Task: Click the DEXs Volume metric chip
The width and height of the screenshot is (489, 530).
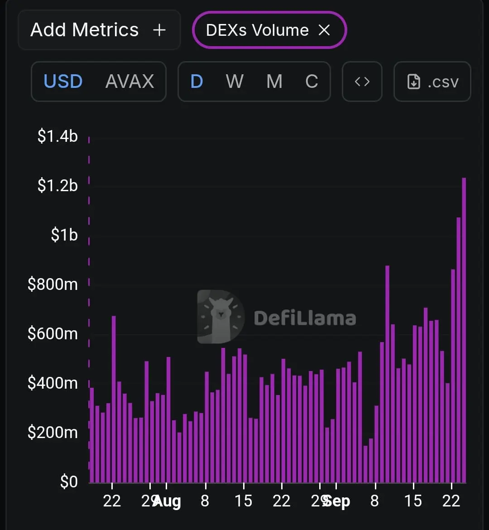Action: tap(269, 30)
